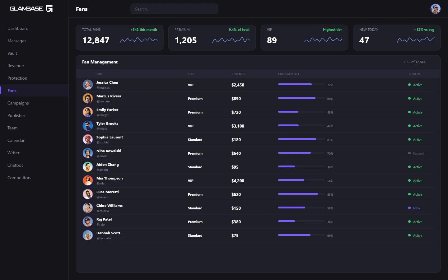Click in the Search field
The image size is (448, 280).
174,9
